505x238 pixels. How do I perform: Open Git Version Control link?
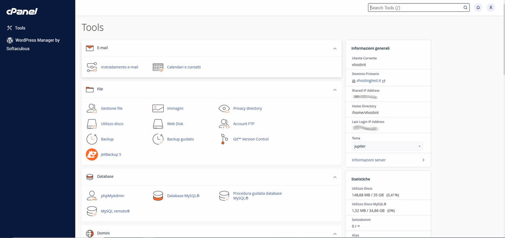[x=251, y=139]
